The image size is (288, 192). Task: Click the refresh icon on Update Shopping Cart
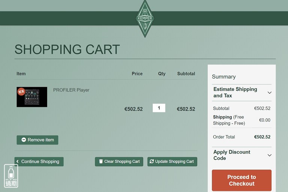point(151,161)
